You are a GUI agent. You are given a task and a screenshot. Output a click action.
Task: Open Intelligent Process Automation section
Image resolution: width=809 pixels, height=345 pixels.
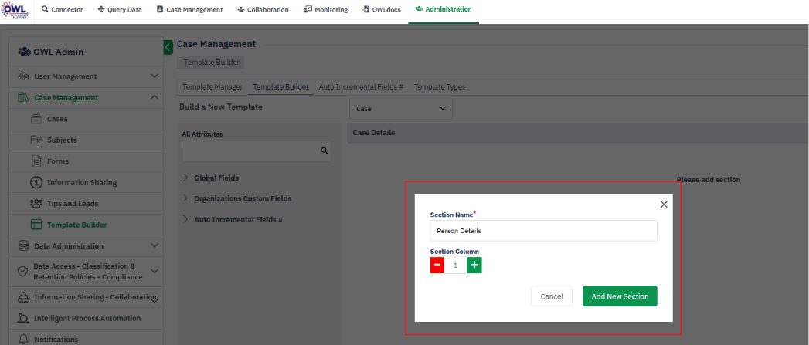click(87, 318)
